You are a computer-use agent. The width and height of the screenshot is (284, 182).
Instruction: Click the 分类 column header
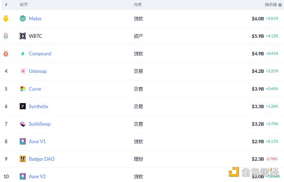138,5
